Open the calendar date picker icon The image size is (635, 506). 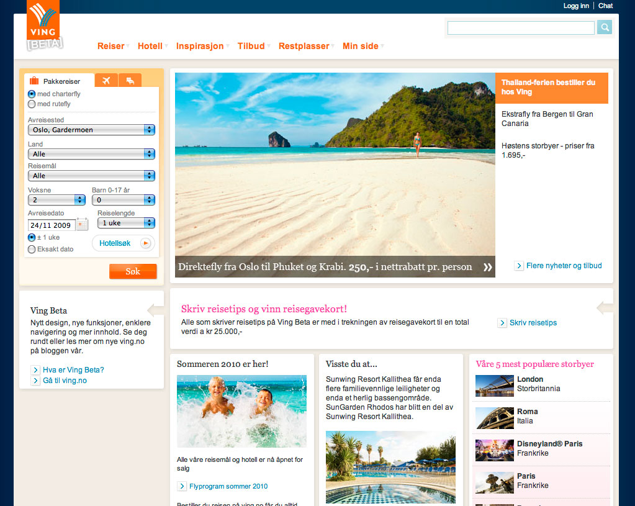82,224
